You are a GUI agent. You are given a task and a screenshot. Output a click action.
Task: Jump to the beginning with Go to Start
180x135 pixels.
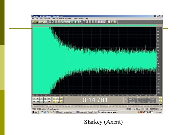(x=34, y=101)
